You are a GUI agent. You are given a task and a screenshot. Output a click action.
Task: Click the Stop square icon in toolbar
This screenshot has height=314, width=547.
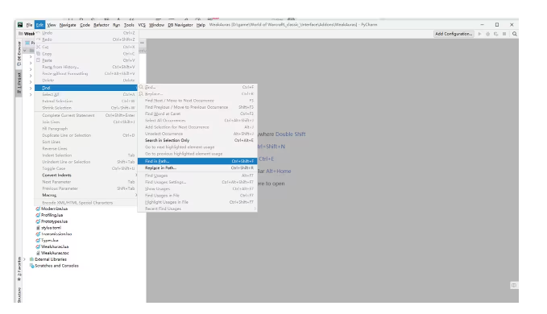(x=504, y=34)
